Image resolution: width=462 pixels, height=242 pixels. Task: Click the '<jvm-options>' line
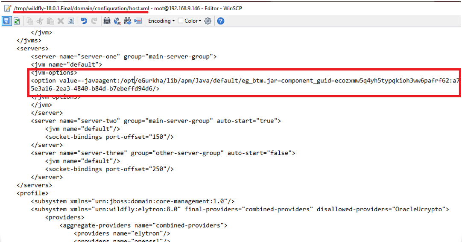click(x=54, y=73)
